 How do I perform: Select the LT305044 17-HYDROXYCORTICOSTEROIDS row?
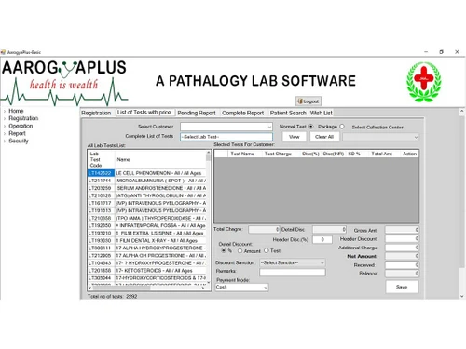click(x=146, y=278)
